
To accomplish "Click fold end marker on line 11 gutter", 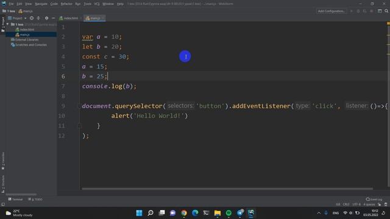I will point(79,126).
